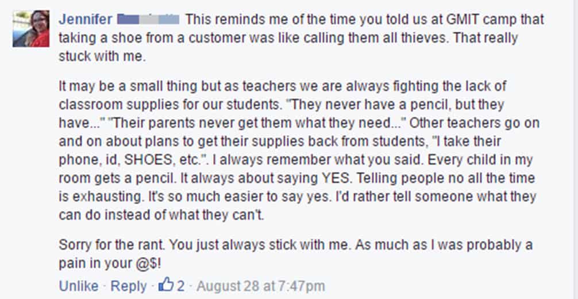Click the words "stuck with me."
This screenshot has height=299, width=578.
tap(95, 56)
